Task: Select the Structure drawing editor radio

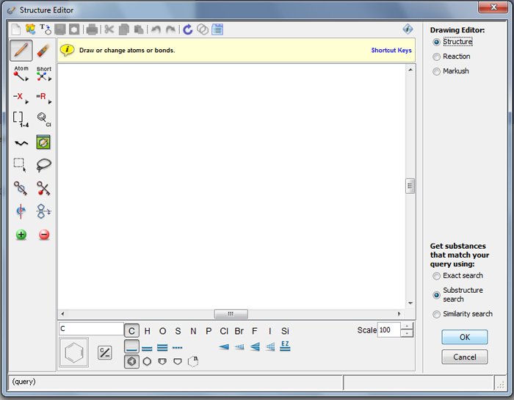Action: [x=436, y=42]
